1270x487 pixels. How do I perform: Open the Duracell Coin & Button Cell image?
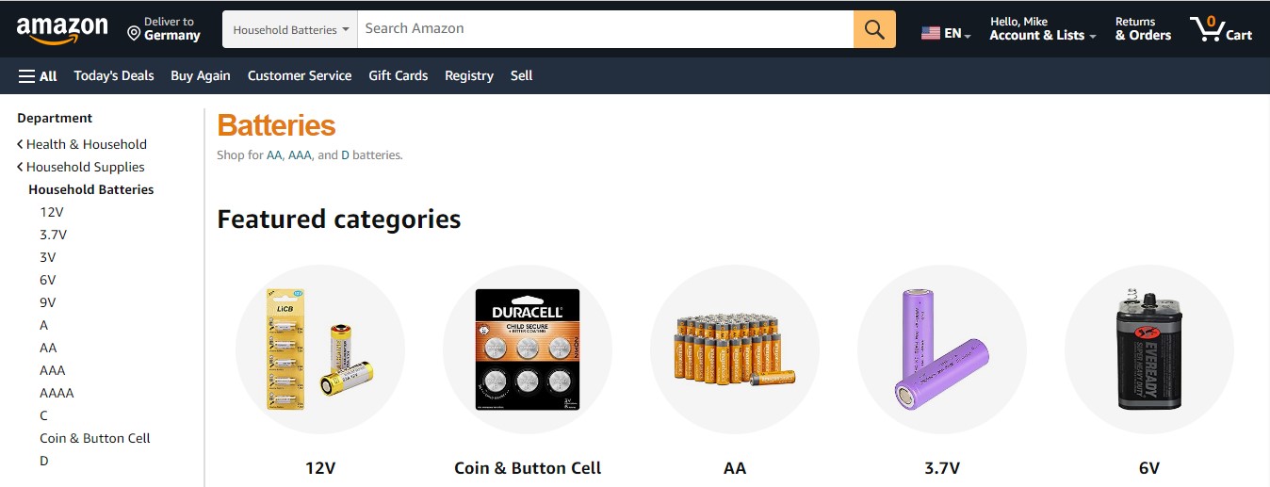pos(528,349)
